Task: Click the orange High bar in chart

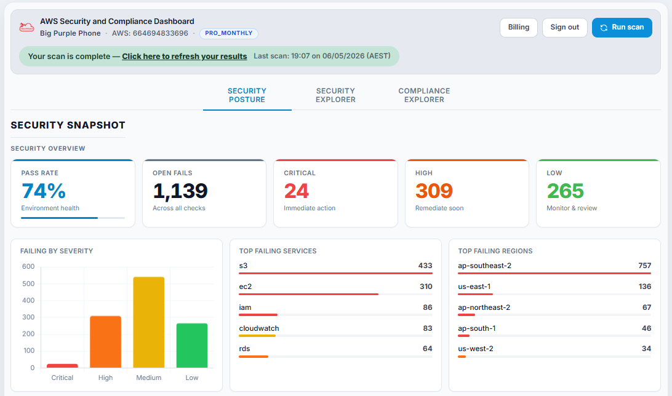Action: tap(105, 342)
